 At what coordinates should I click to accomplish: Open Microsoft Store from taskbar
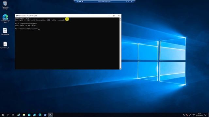(29, 115)
